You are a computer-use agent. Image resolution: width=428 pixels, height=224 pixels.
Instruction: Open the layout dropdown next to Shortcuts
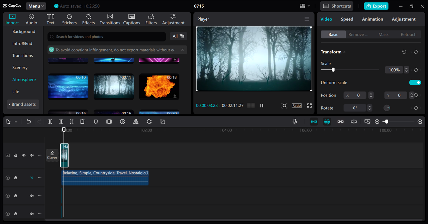pos(305,6)
